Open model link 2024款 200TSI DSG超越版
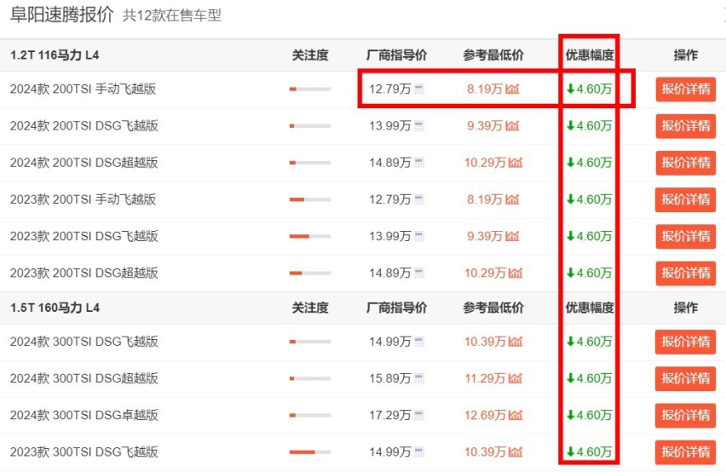726x472 pixels. (84, 163)
